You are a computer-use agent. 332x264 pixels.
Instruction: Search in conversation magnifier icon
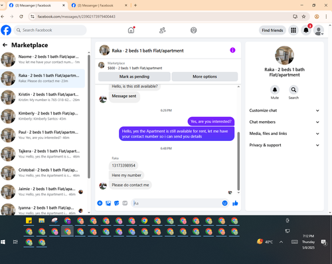[x=293, y=90]
